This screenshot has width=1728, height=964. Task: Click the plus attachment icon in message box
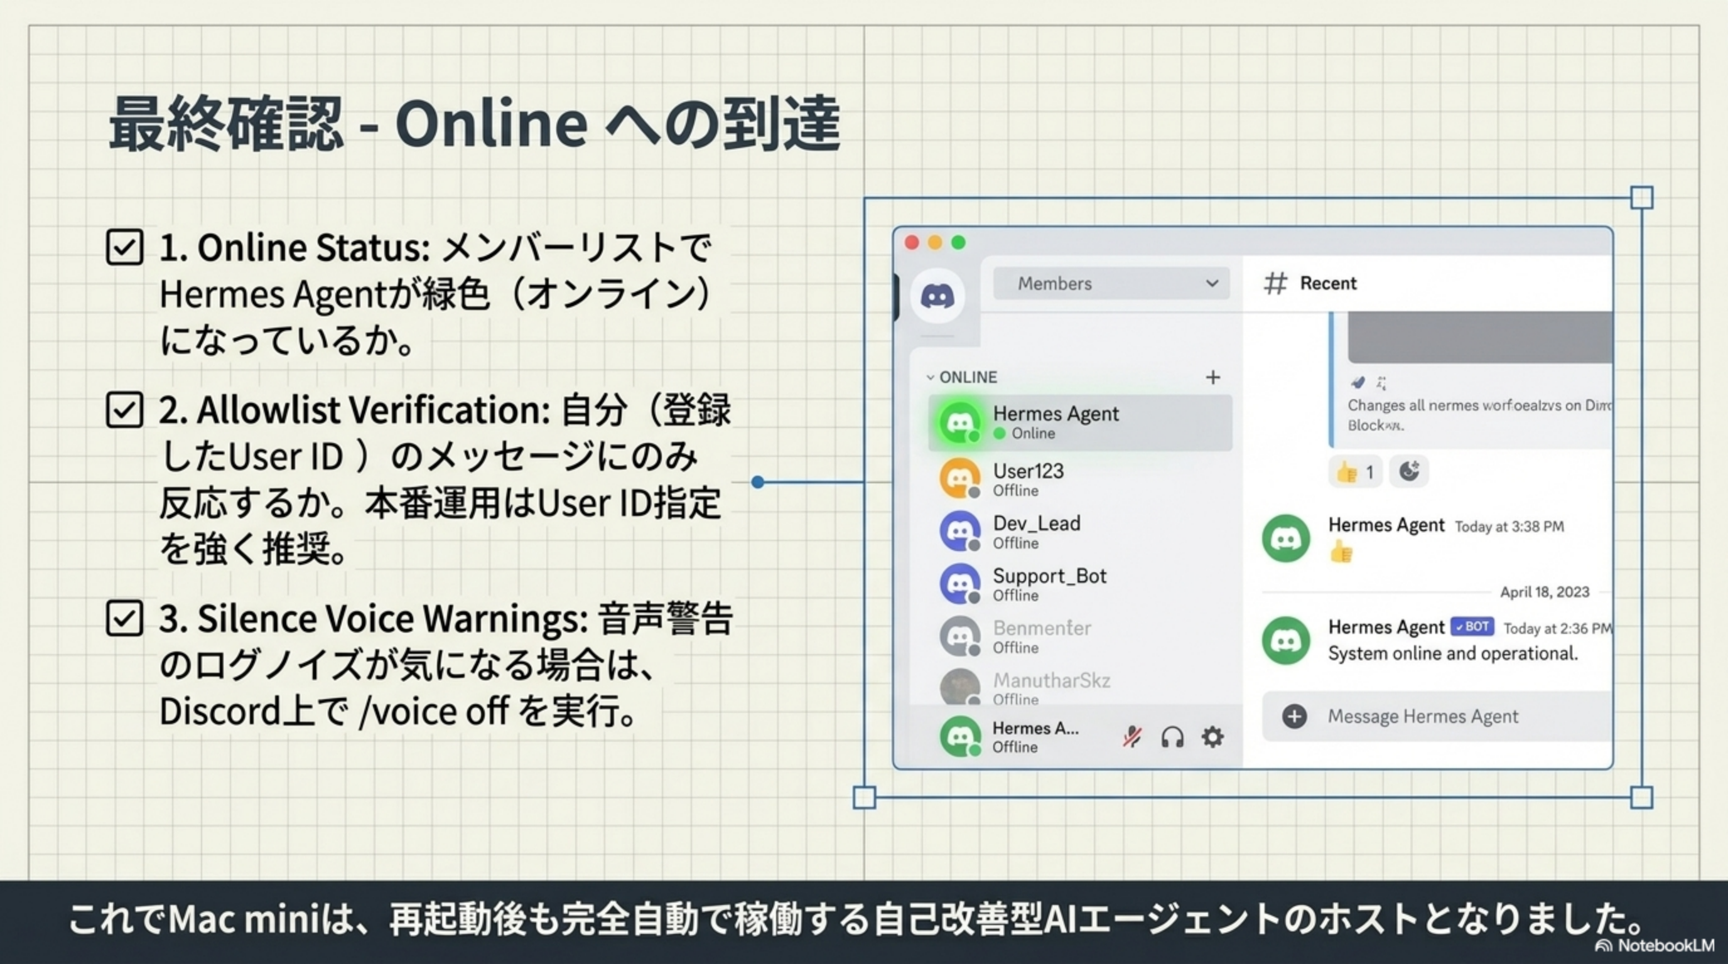tap(1294, 716)
